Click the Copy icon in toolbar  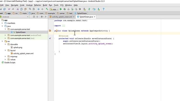tap(21, 9)
